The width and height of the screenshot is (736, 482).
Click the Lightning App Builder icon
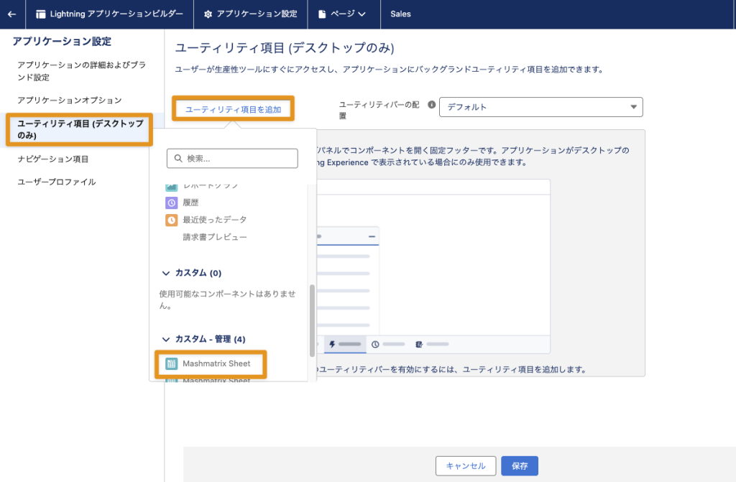[40, 14]
